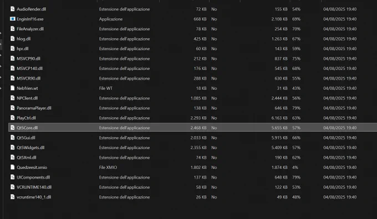
Task: Select the PlayCtrl.dll file name
Action: point(26,118)
